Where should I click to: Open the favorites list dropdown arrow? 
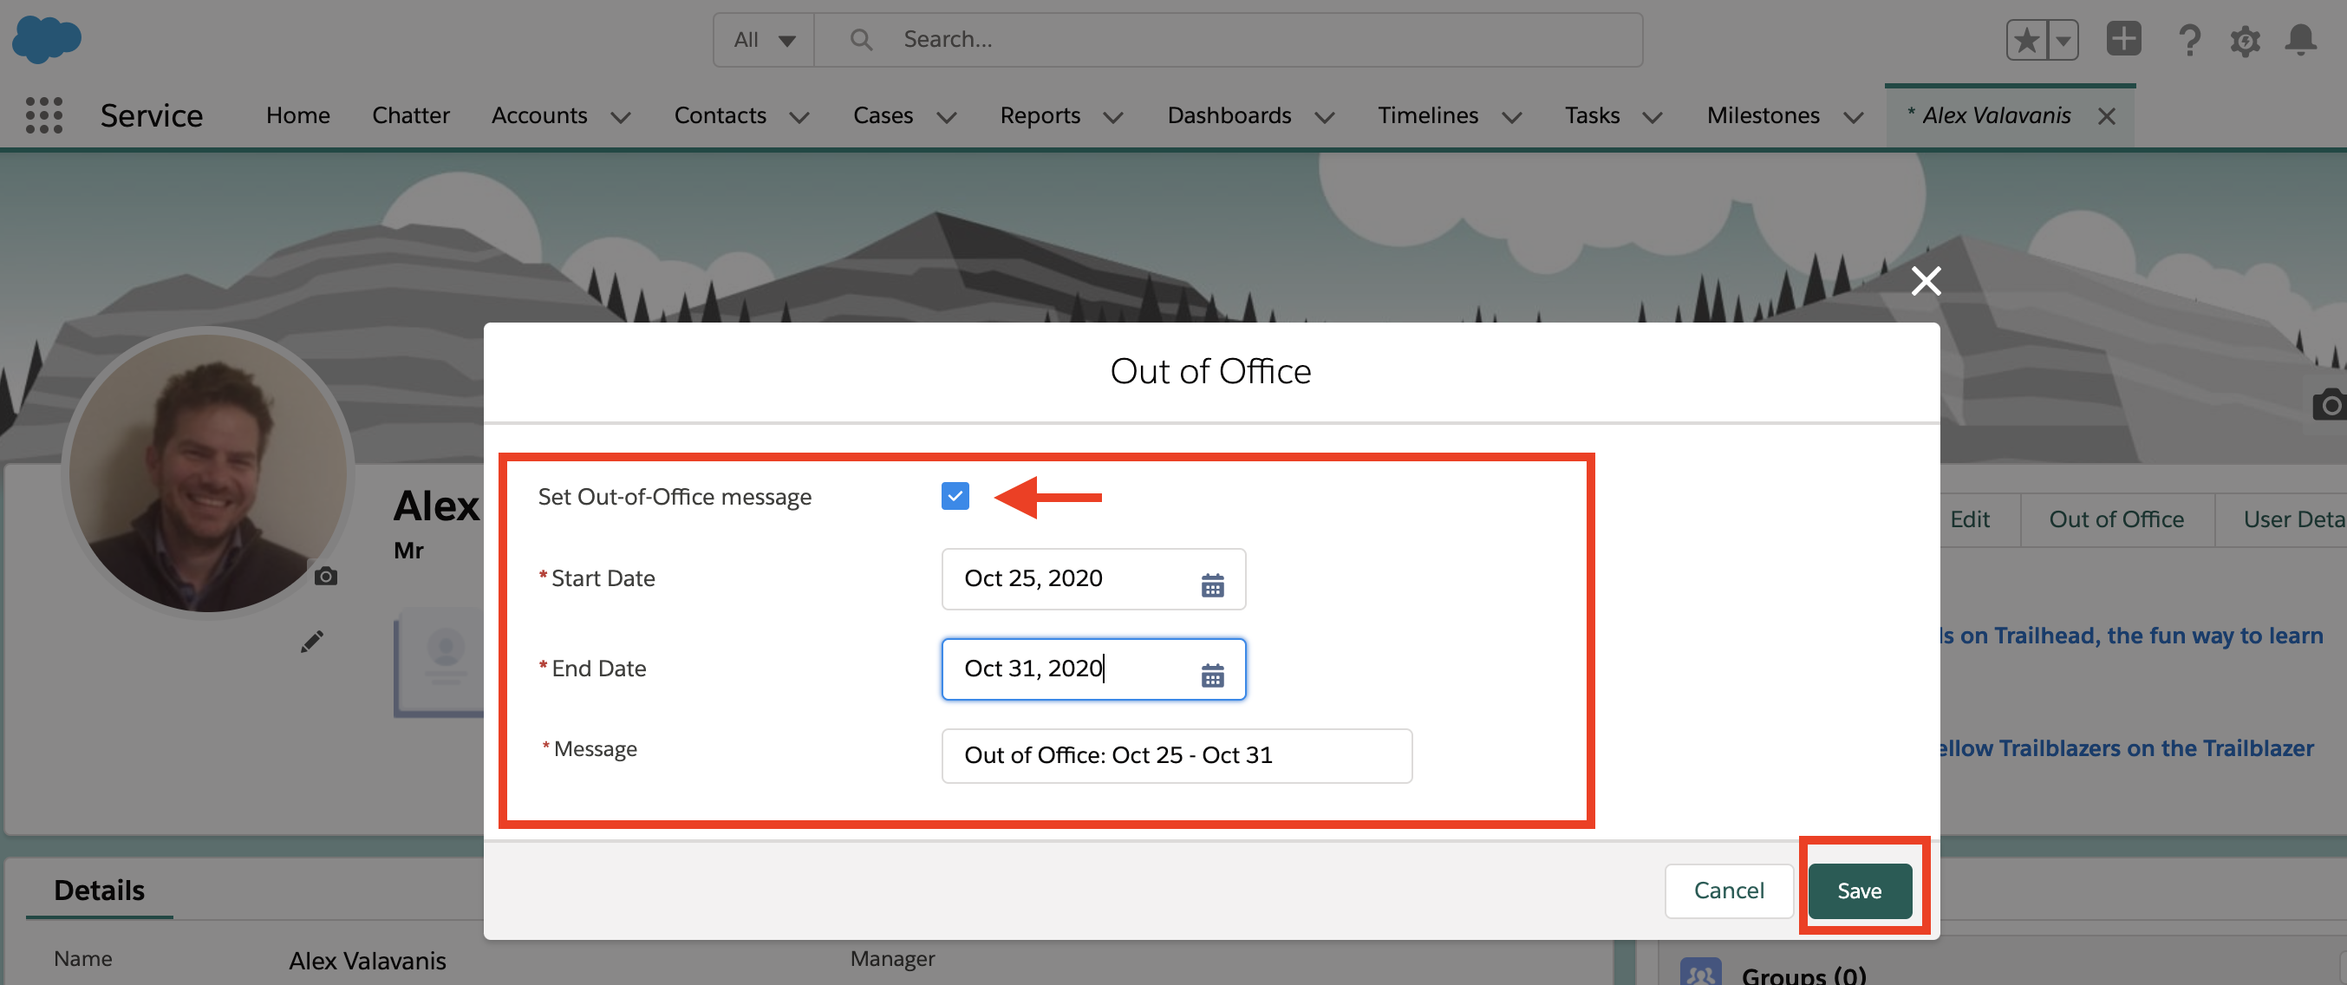2063,40
